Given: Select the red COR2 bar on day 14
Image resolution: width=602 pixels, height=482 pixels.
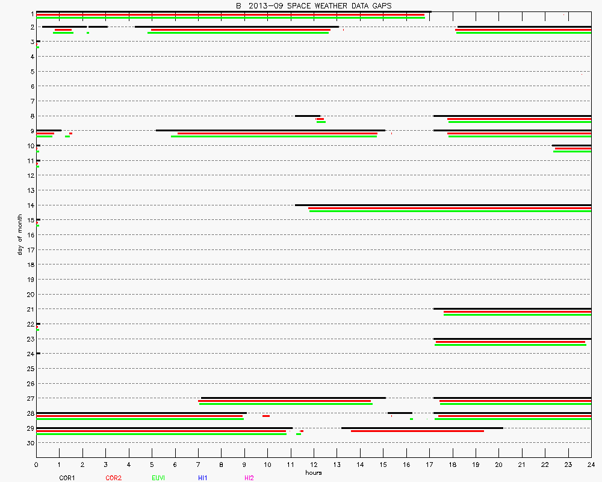Looking at the screenshot, I should (449, 208).
